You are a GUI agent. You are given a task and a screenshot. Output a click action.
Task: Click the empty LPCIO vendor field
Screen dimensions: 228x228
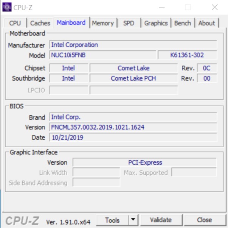[x=69, y=90]
